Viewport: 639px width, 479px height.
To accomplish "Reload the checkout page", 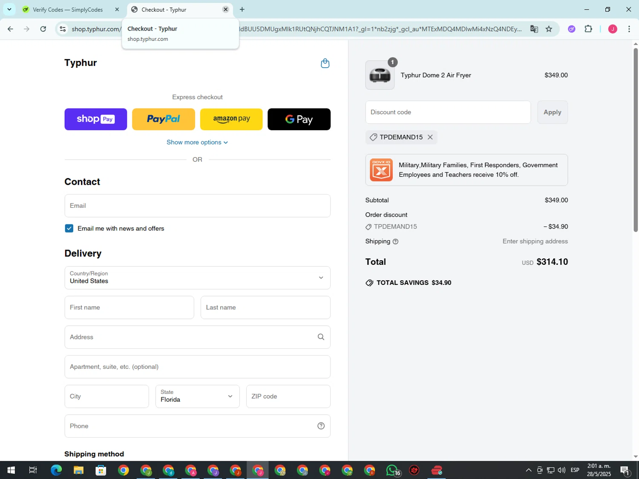I will pos(43,29).
